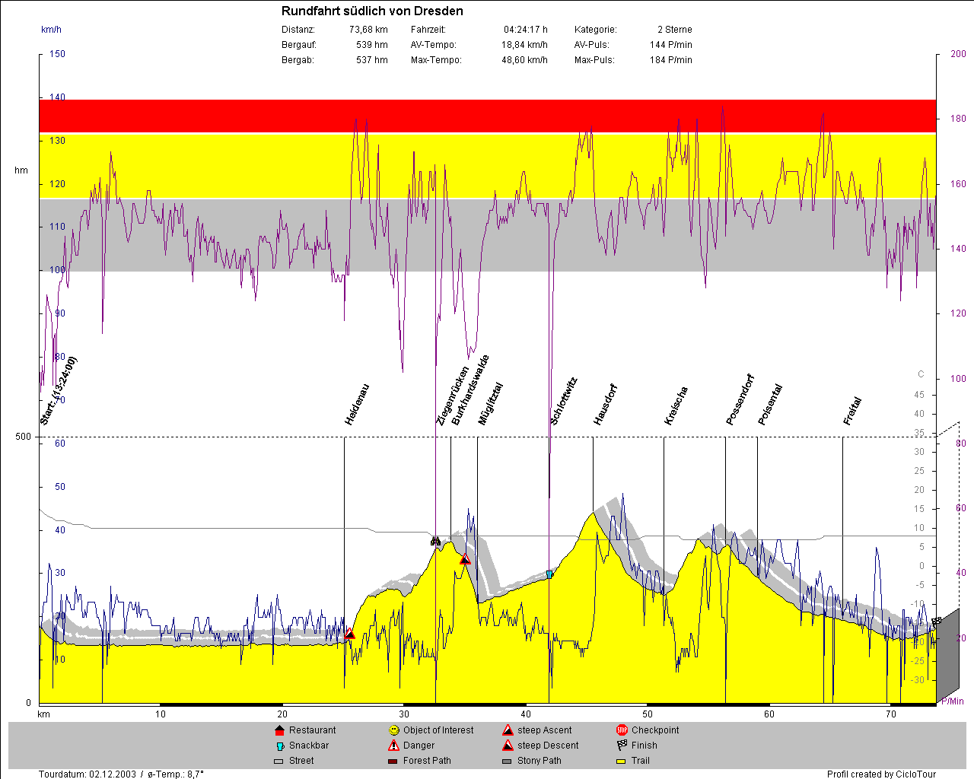Click the Restaurant icon in the legend

tap(279, 730)
